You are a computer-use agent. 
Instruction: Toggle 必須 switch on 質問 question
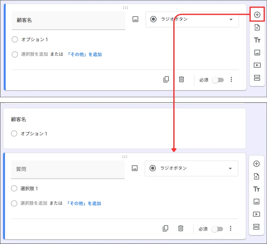click(x=217, y=229)
